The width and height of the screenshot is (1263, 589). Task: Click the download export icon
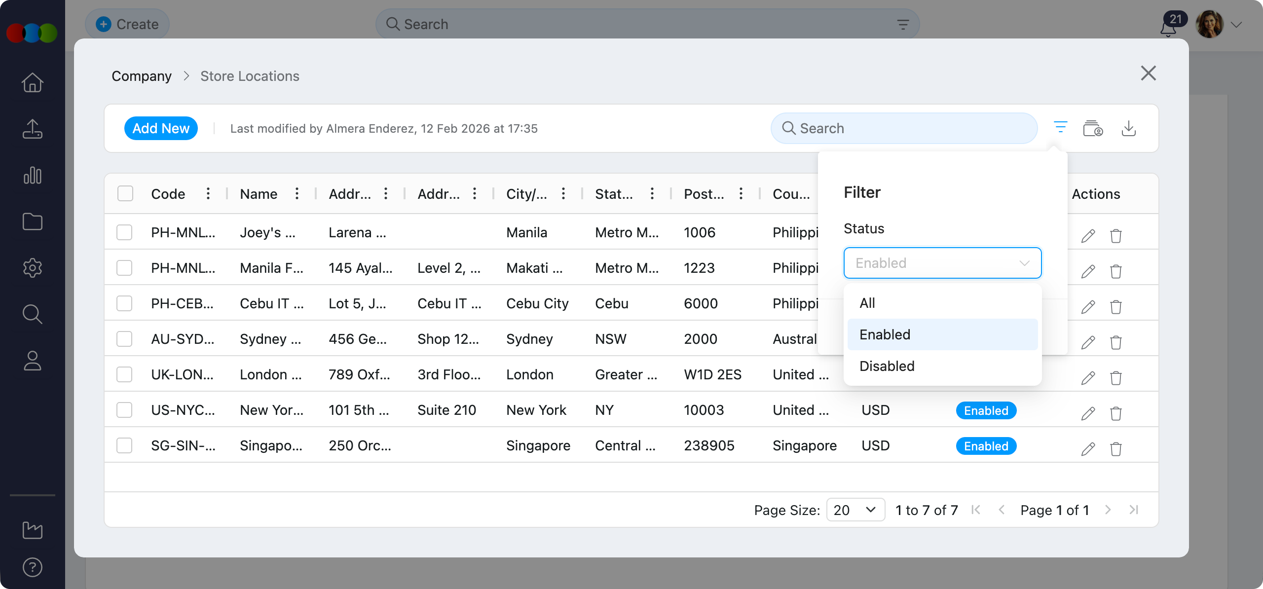(x=1128, y=128)
